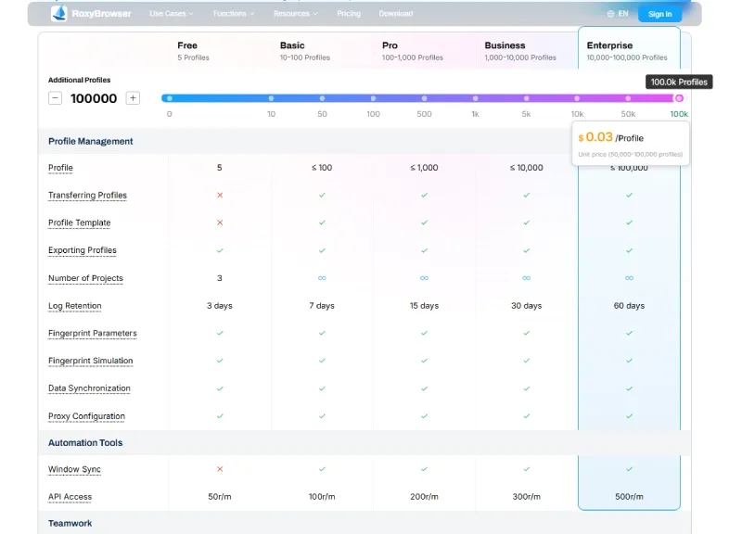Click the '500r/m' Enterprise API access cell
Viewport: 742px width, 534px height.
[629, 497]
